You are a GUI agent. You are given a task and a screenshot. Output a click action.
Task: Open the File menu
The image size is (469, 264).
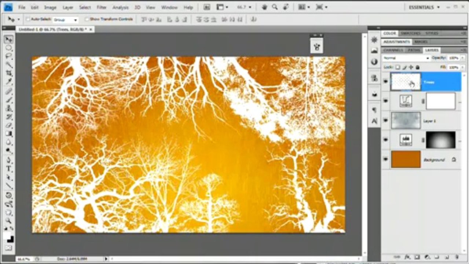point(22,7)
